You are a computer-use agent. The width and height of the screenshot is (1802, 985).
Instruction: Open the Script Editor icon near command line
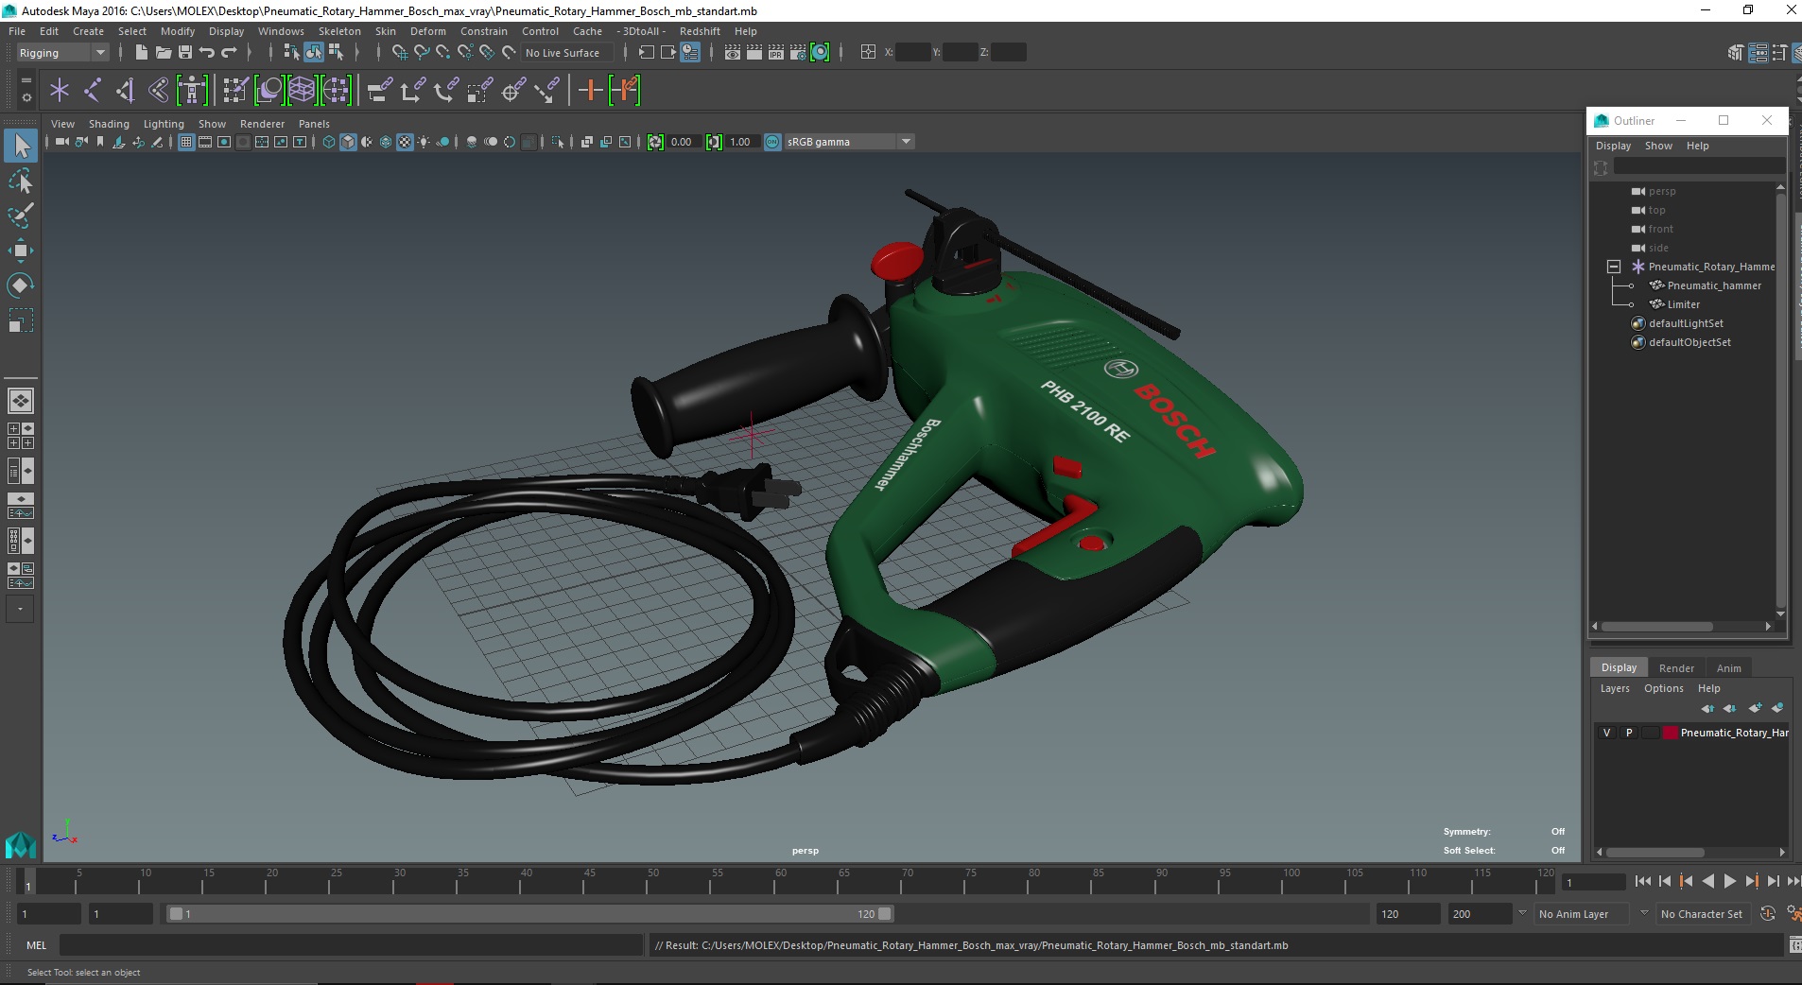pos(1794,945)
